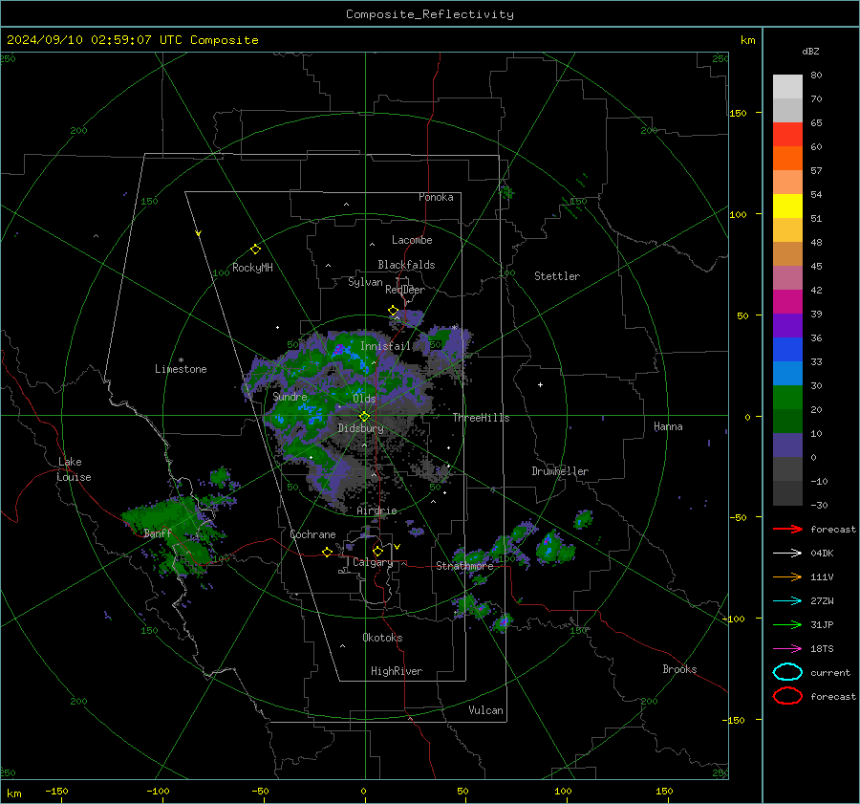Select the yellow 51–54 dBZ color swatch

tap(787, 206)
